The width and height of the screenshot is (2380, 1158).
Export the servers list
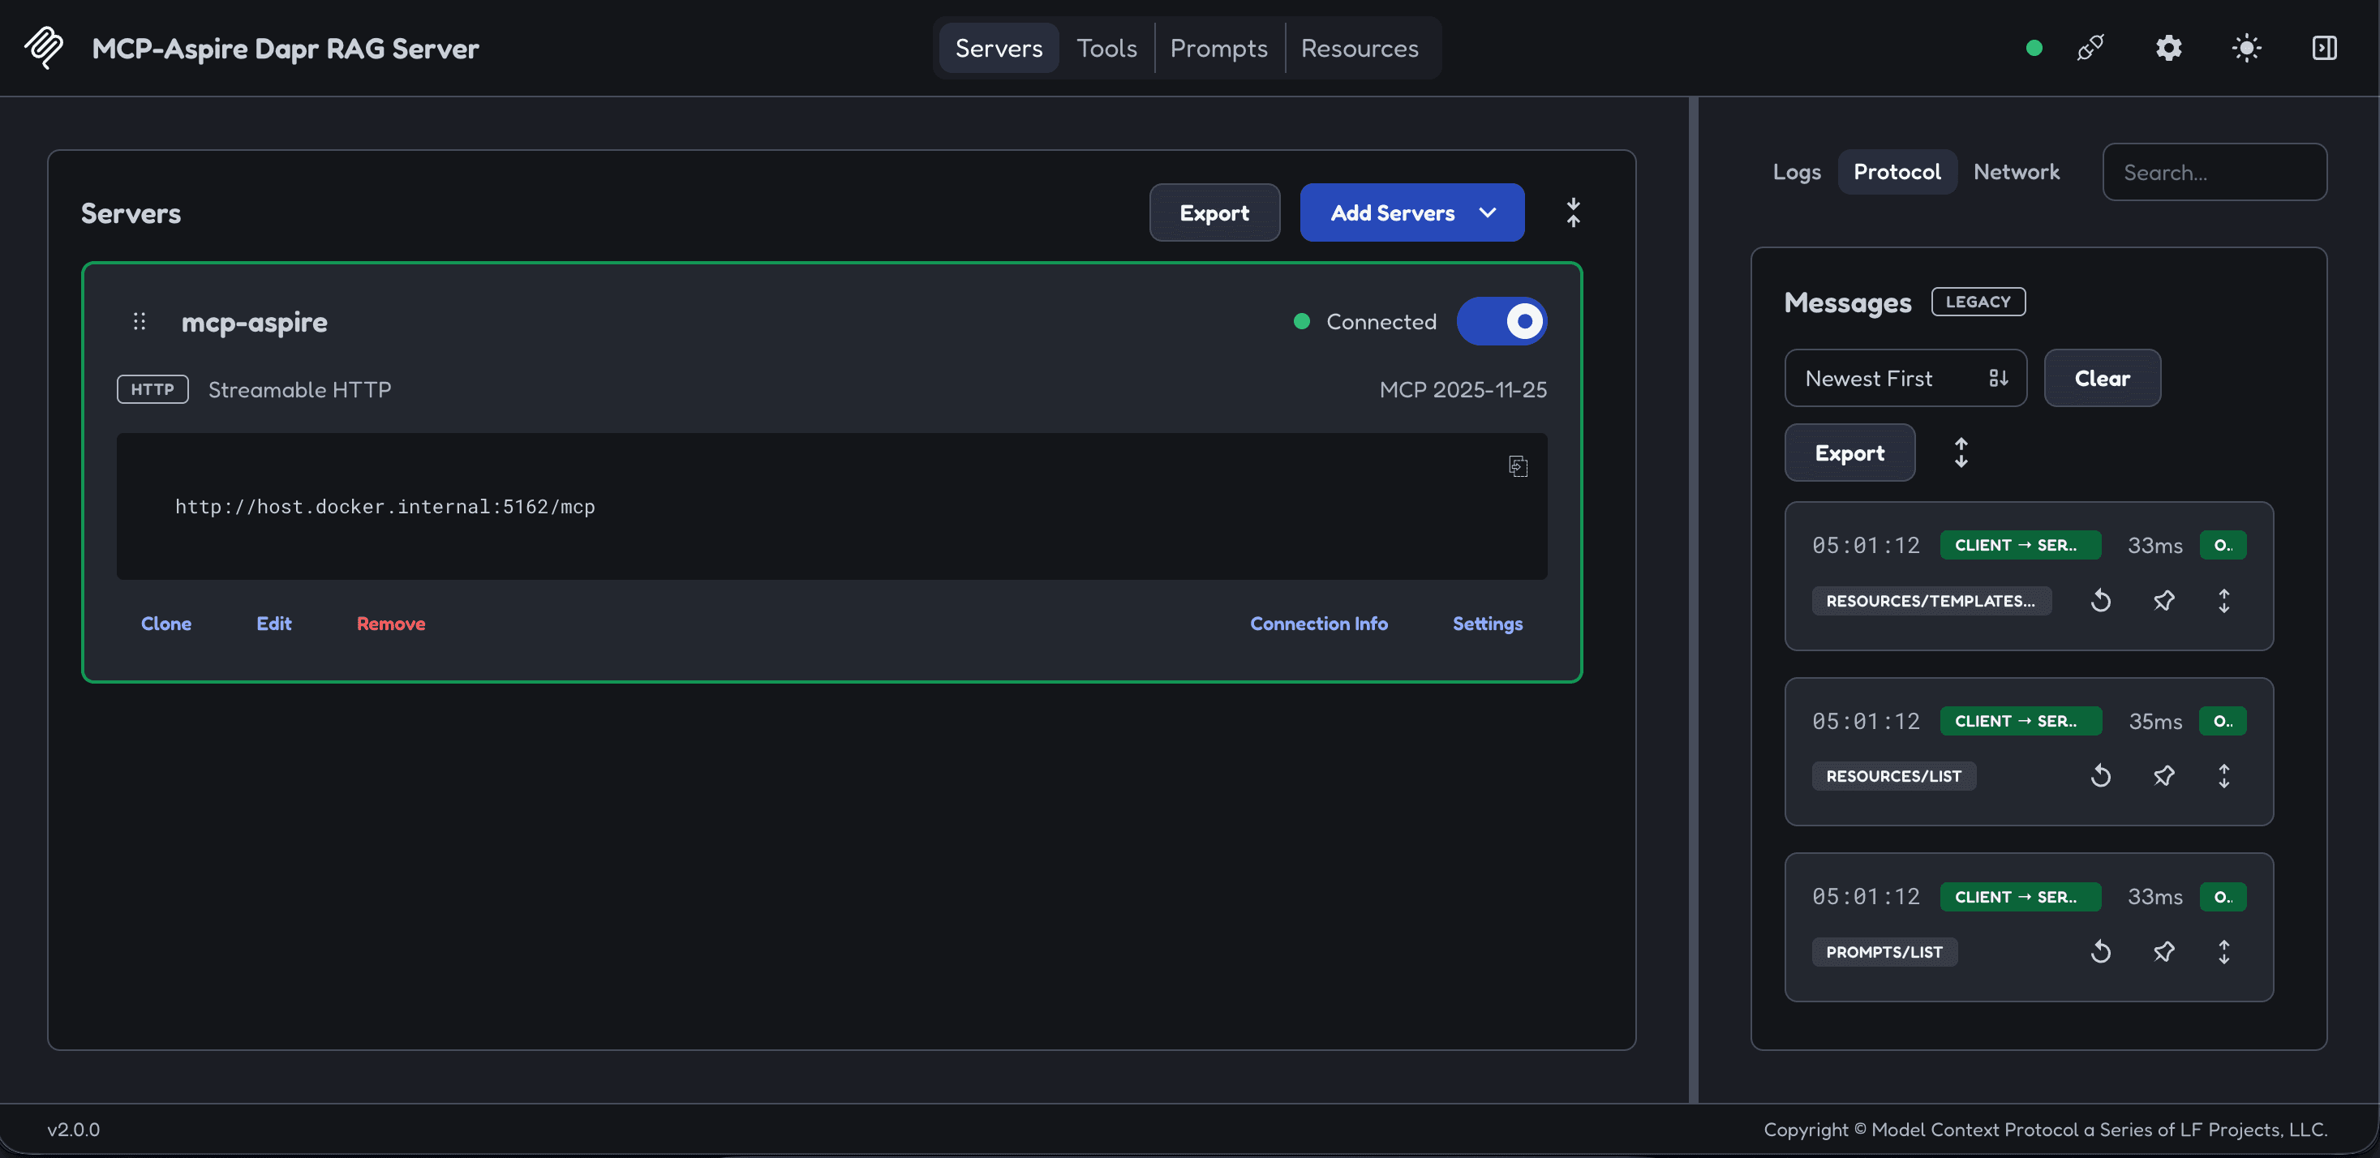1214,212
